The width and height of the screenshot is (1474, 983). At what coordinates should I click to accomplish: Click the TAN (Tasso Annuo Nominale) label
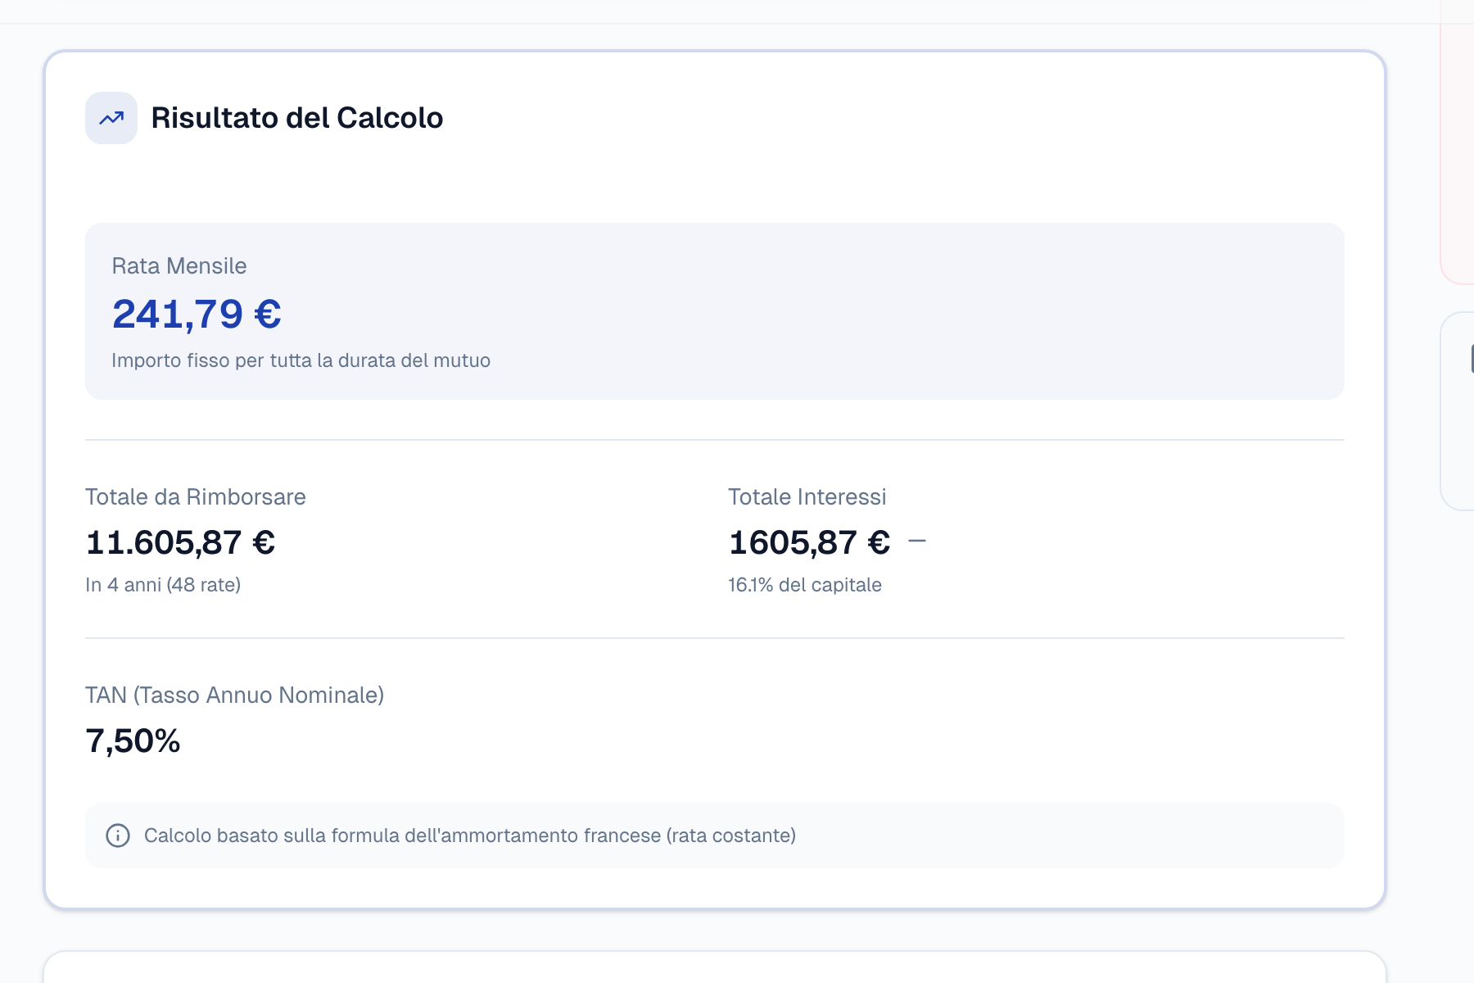click(x=237, y=695)
